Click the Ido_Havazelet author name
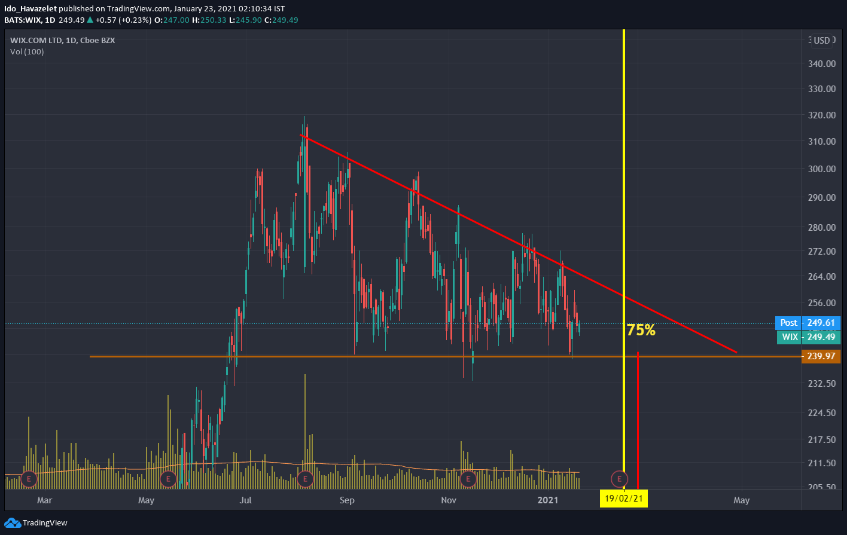Screen dimensions: 847x535 32,9
